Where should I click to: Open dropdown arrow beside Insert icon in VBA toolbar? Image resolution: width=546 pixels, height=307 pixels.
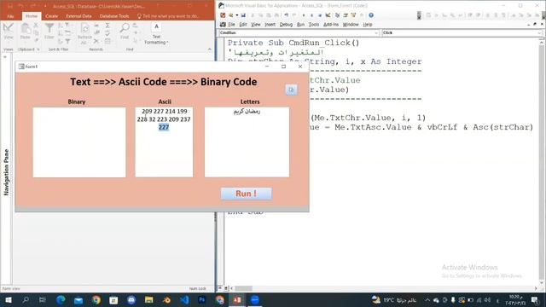click(x=237, y=15)
